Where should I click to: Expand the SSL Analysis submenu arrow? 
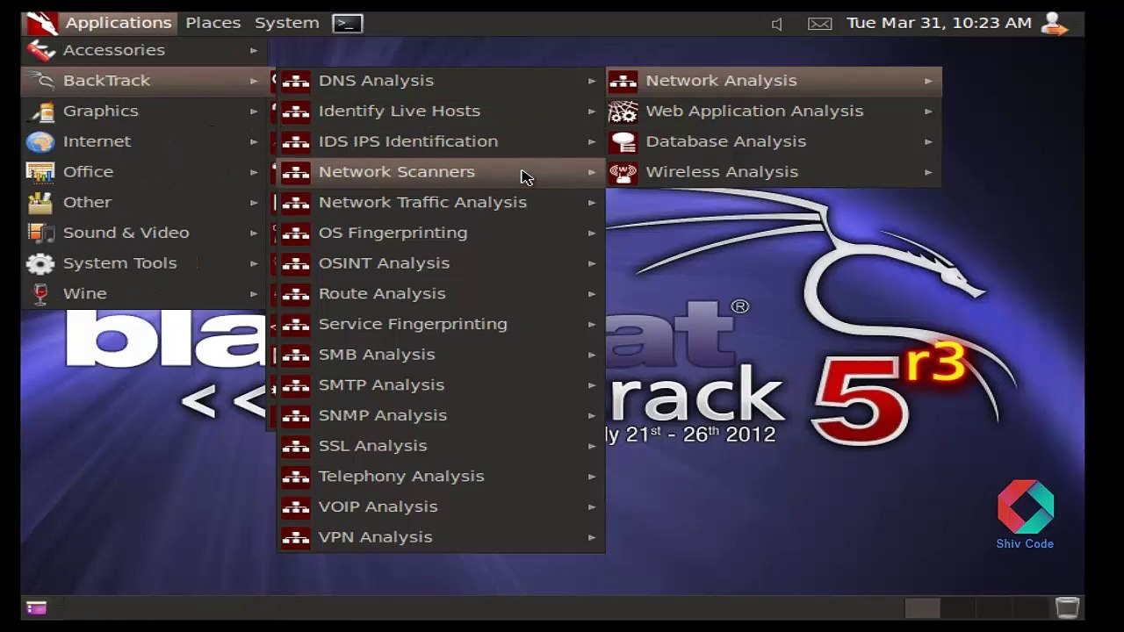coord(592,446)
